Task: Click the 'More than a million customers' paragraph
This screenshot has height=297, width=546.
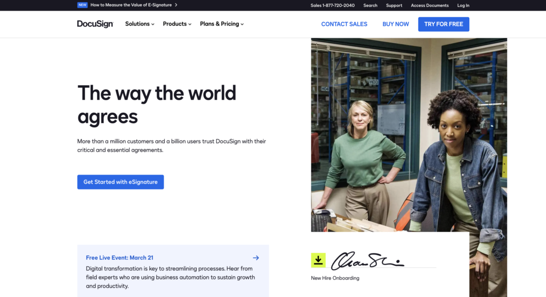Action: point(172,146)
